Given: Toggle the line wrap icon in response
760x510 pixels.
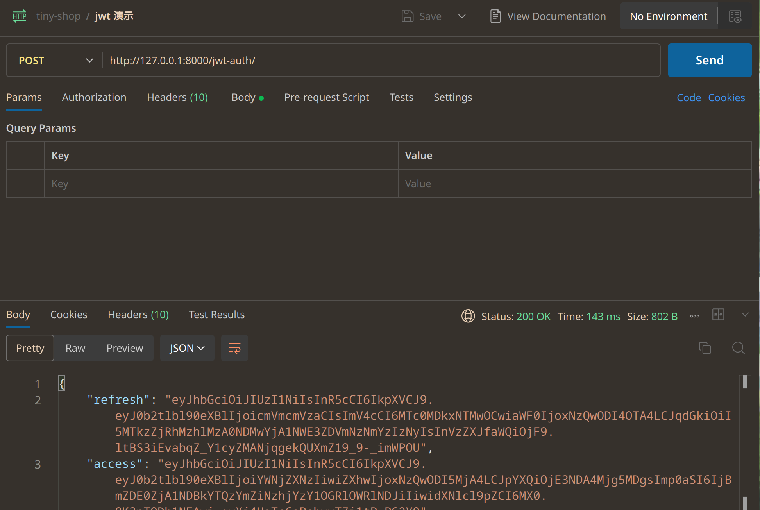Looking at the screenshot, I should (234, 348).
